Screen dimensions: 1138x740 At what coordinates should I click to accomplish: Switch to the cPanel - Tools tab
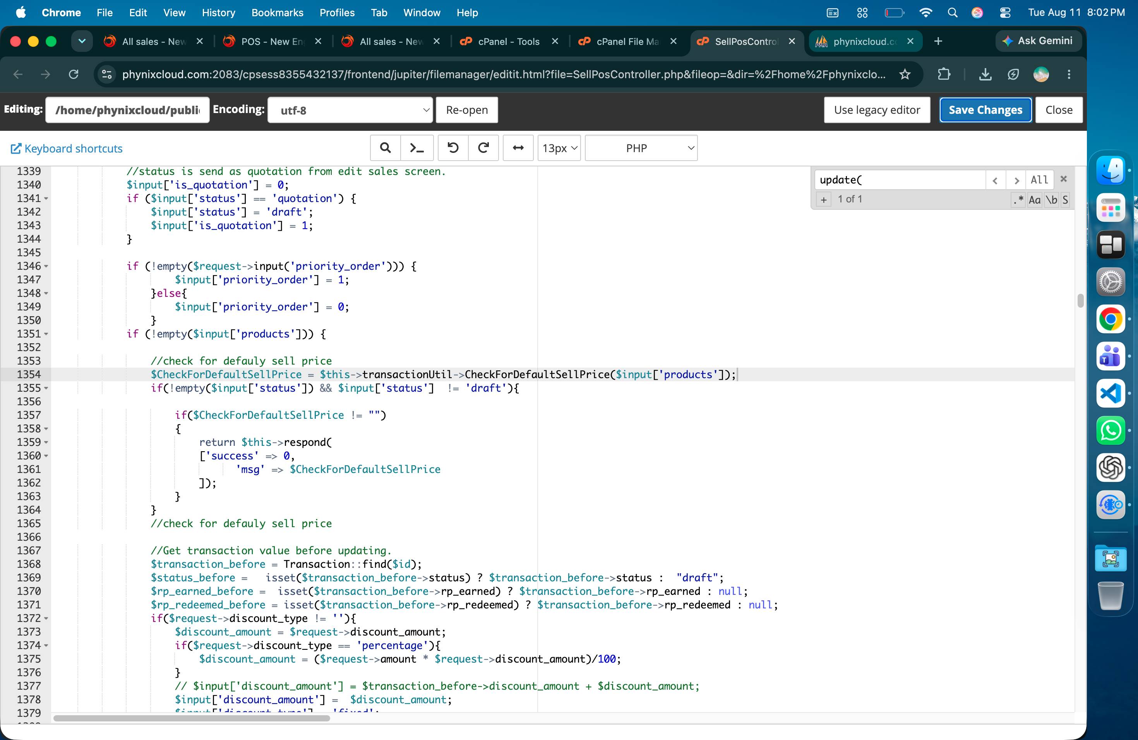click(x=509, y=41)
